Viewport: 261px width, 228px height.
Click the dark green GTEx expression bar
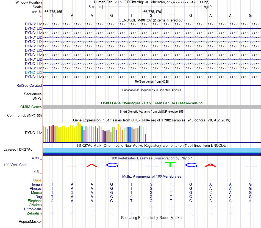(140, 134)
